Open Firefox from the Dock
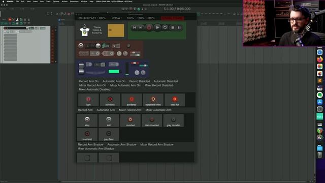Image resolution: width=325 pixels, height=183 pixels. (320, 59)
